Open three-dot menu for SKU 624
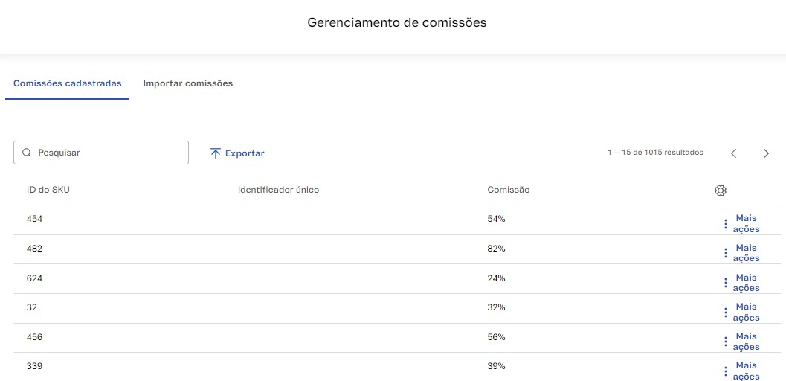The image size is (786, 381). coord(725,283)
